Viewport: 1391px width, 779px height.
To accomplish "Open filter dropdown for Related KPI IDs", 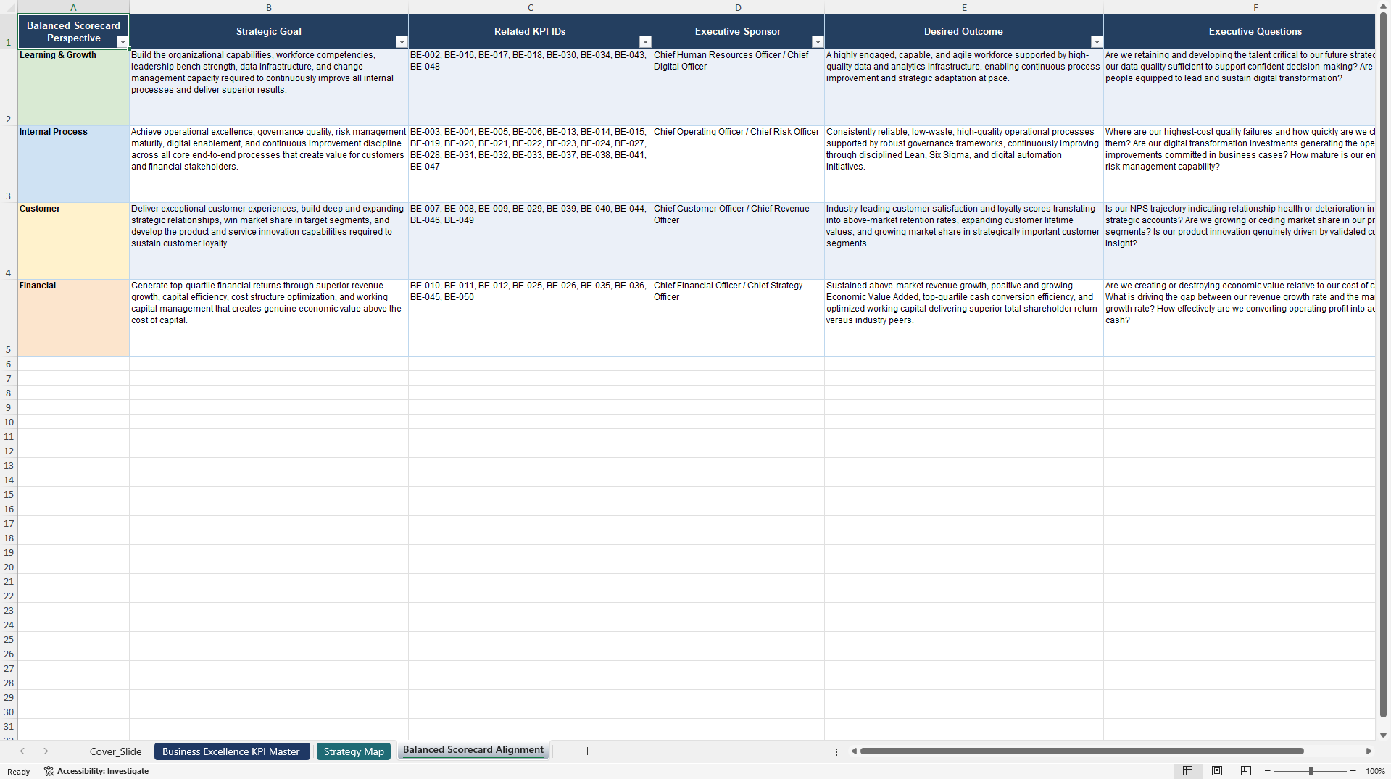I will (x=645, y=42).
